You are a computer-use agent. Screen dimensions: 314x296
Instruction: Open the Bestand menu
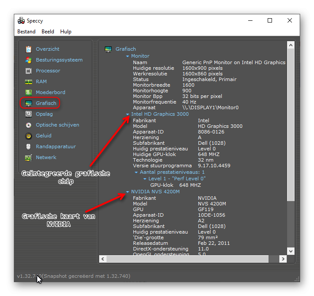26,32
